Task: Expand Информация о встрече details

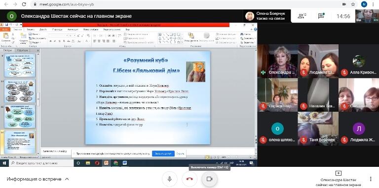Action: click(x=38, y=179)
